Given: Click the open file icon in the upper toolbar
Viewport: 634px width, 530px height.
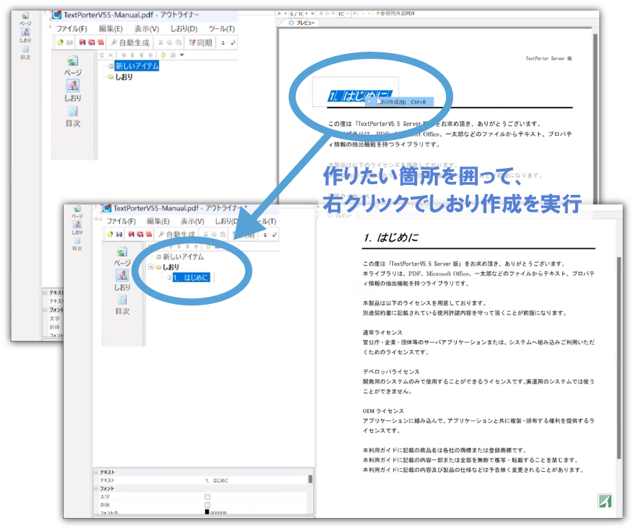Looking at the screenshot, I should [x=61, y=43].
